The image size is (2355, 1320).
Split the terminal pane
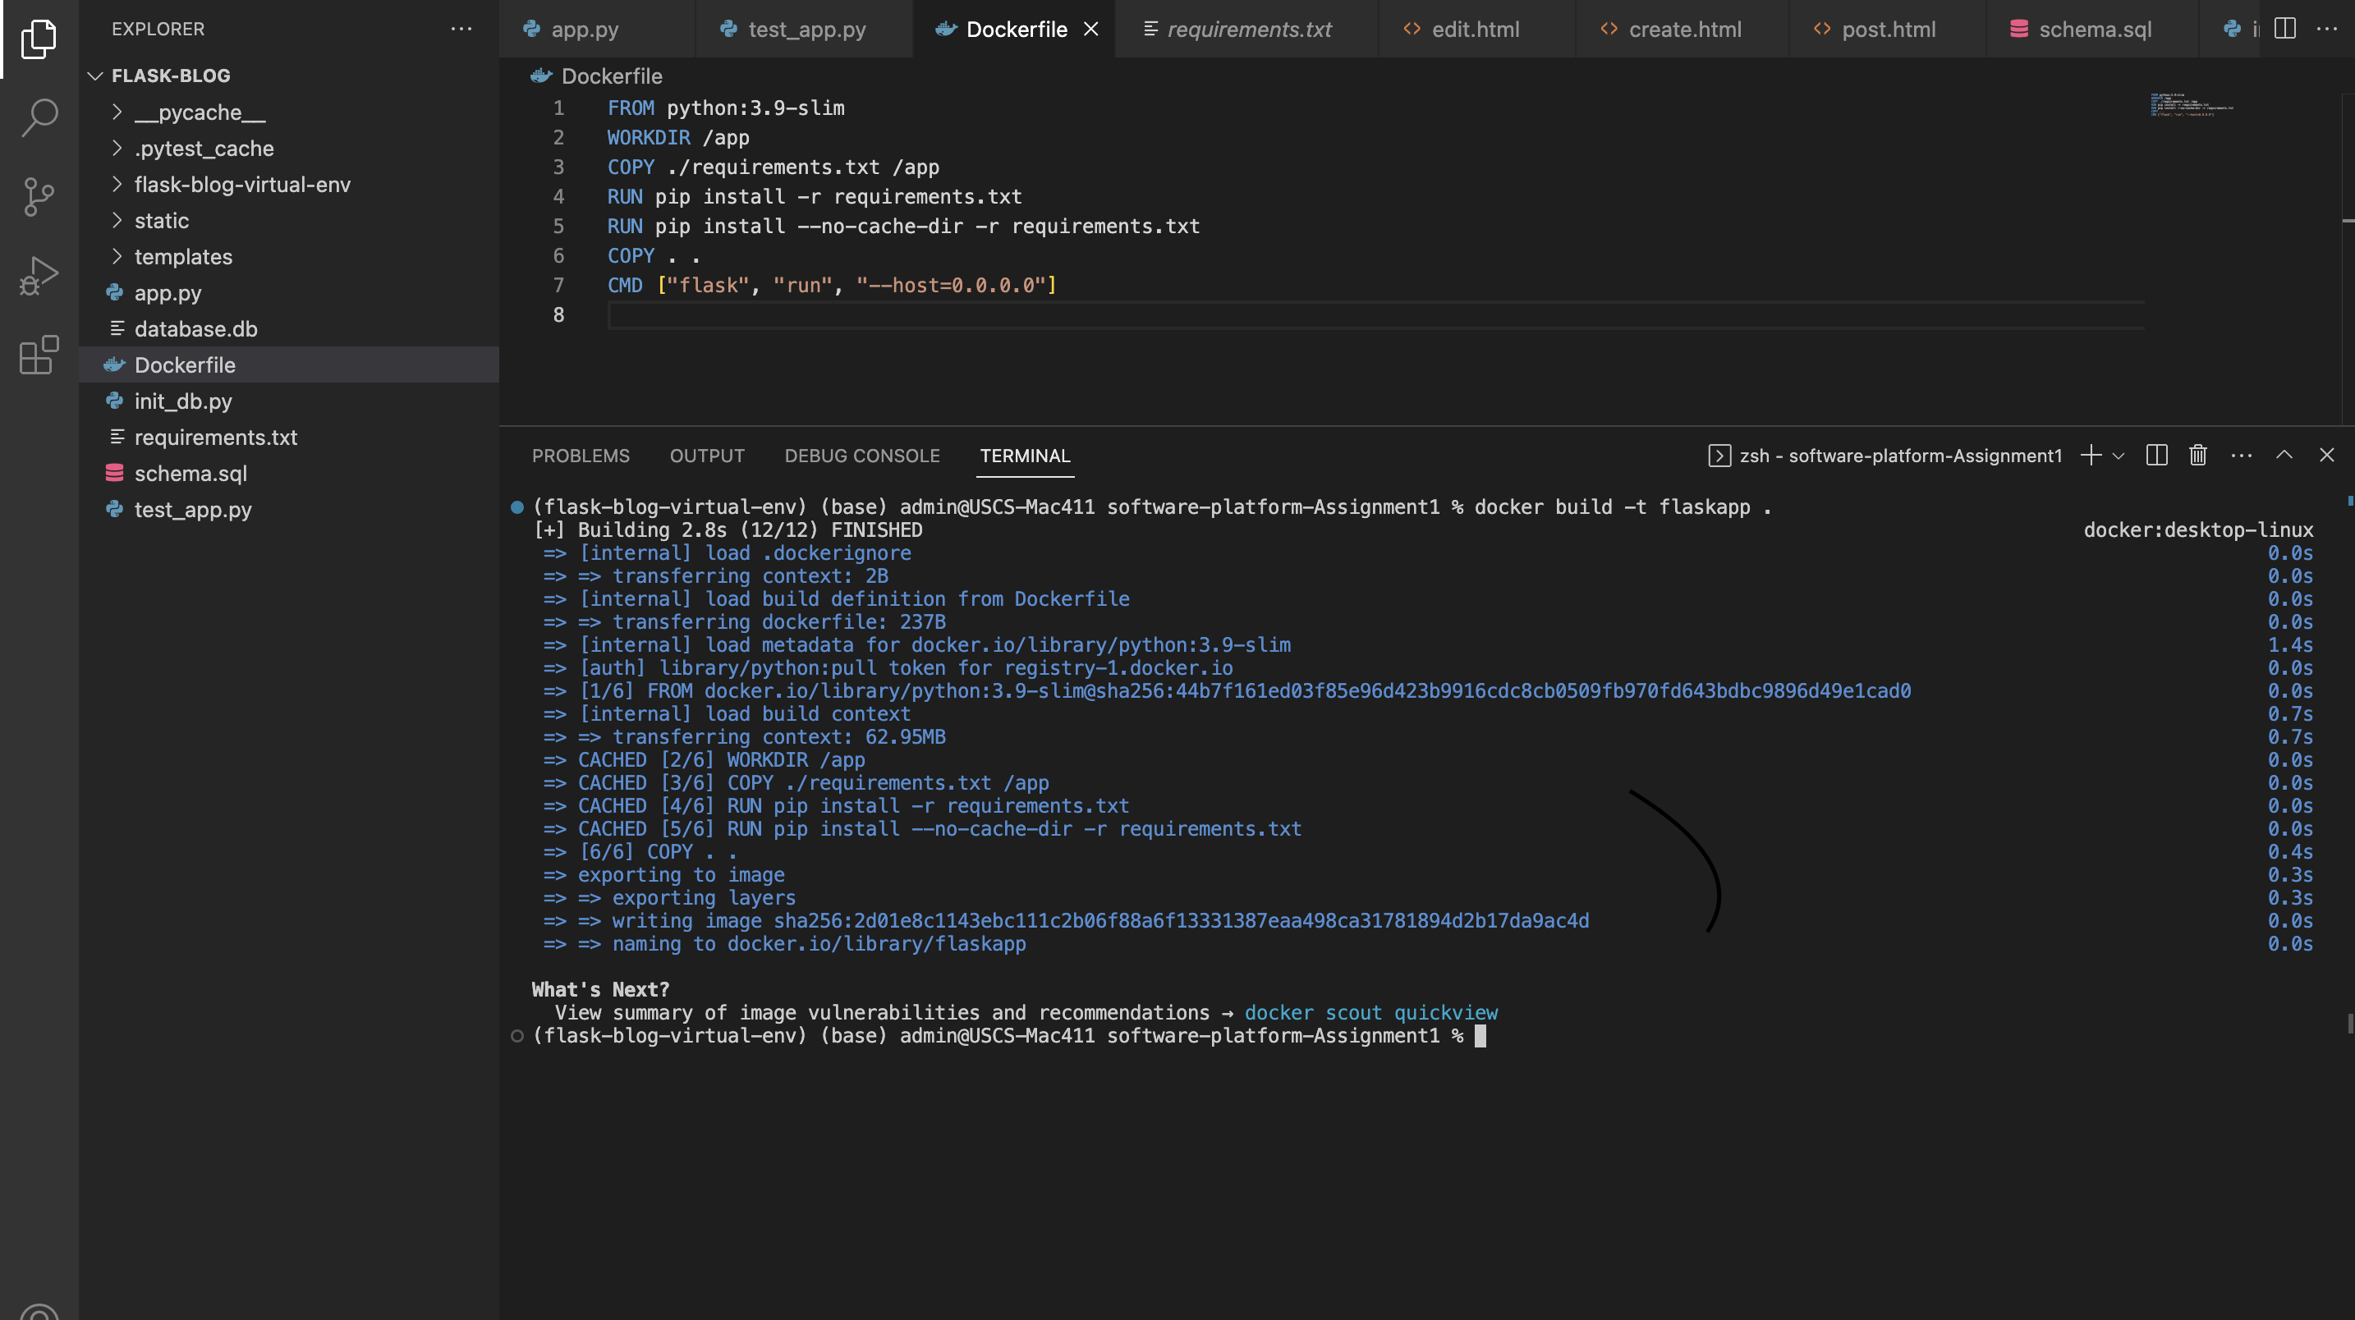click(x=2156, y=454)
